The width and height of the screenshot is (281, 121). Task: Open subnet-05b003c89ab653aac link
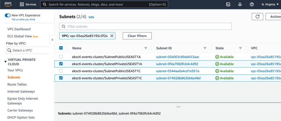pos(178,57)
